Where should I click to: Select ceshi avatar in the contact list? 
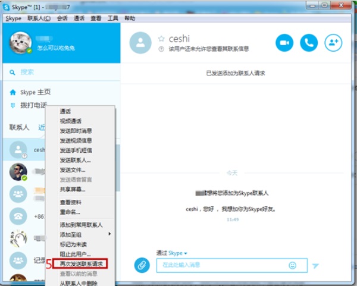[18, 150]
